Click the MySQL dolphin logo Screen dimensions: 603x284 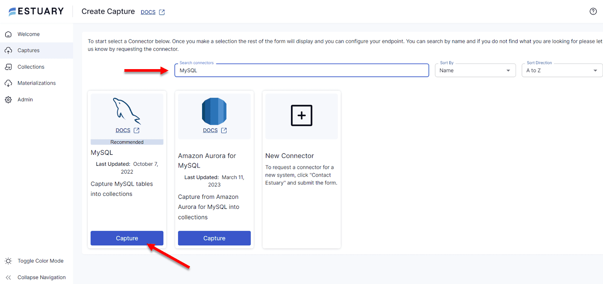tap(127, 111)
